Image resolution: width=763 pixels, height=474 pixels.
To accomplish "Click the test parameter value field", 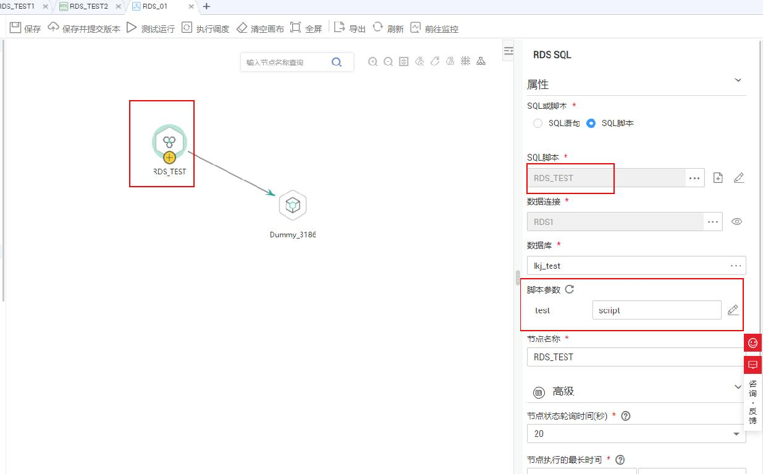I will tap(656, 310).
